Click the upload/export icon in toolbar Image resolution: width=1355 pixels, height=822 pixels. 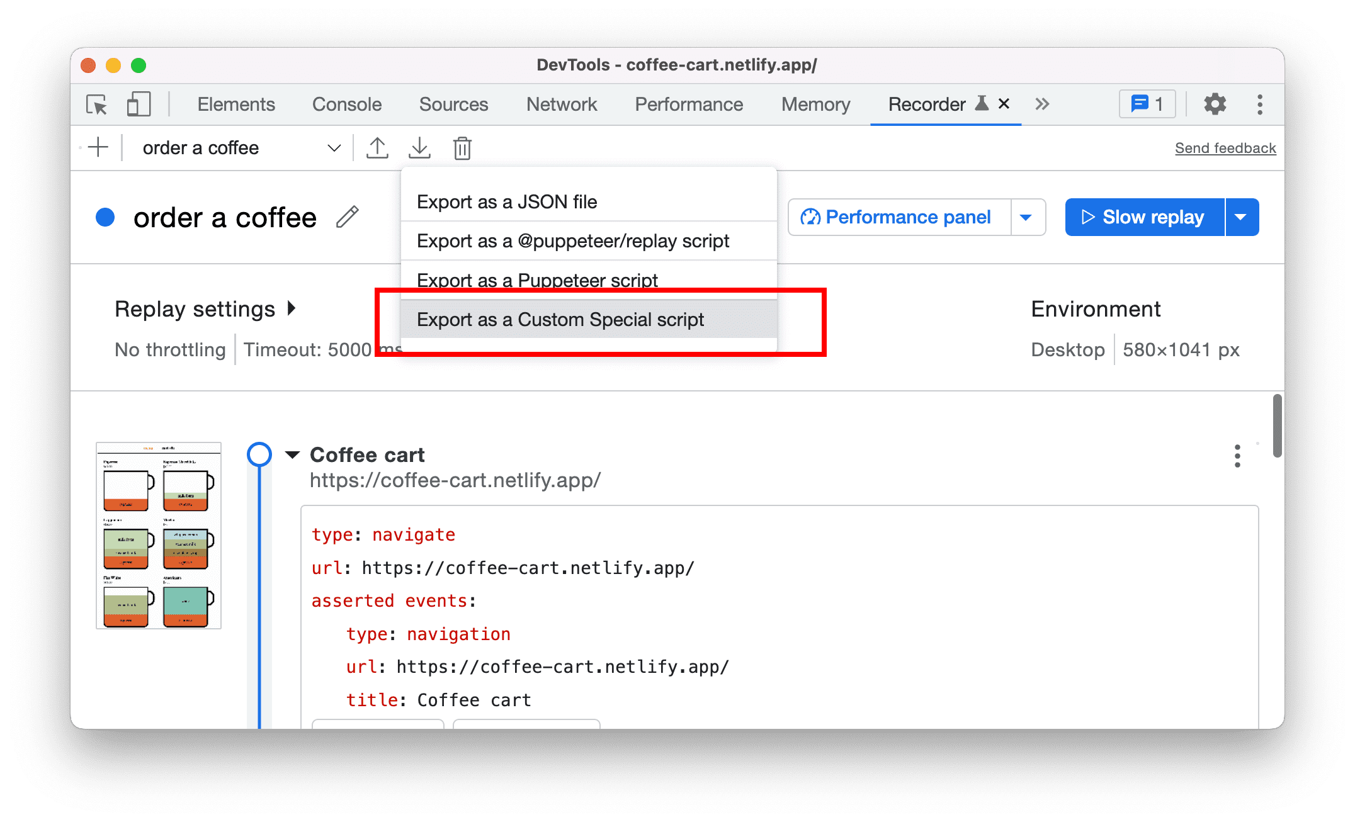[377, 147]
